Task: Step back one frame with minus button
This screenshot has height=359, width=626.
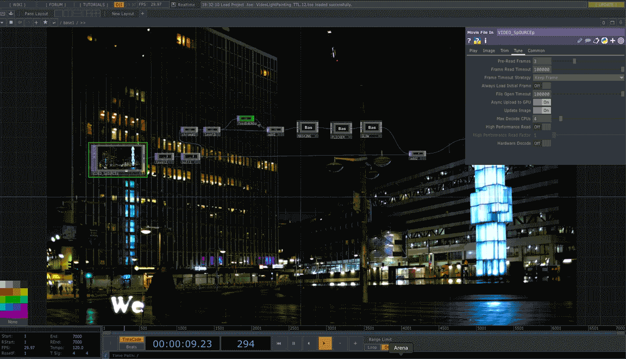Action: pyautogui.click(x=340, y=343)
